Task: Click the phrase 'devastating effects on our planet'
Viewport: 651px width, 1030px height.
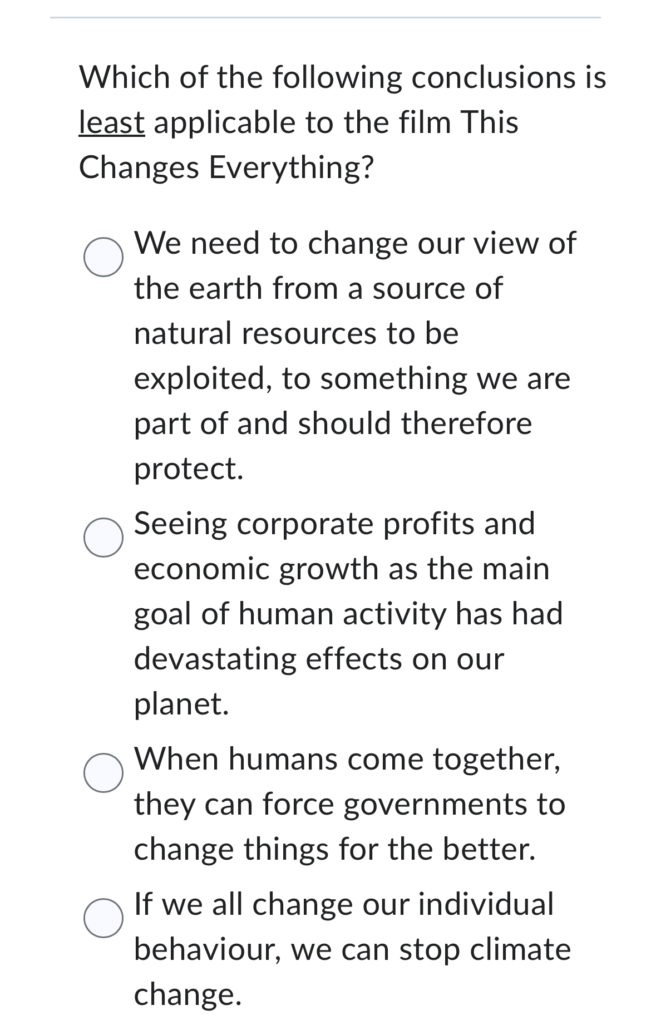Action: click(x=317, y=659)
